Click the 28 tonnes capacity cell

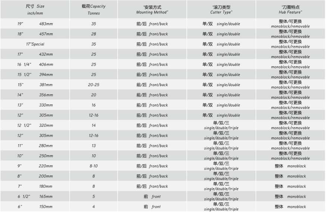coord(93,34)
